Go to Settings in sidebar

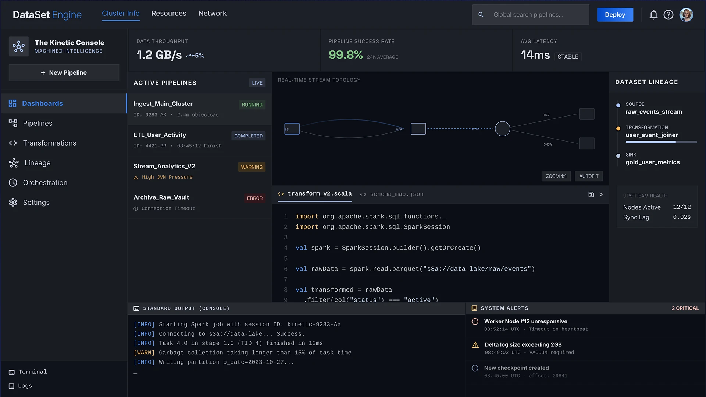(x=36, y=203)
